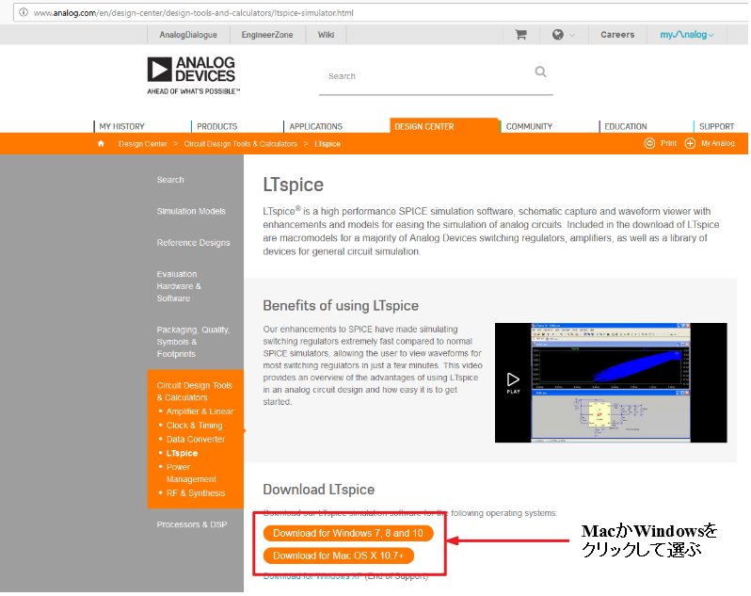Expand the language dropdown arrow beside globe
This screenshot has width=751, height=596.
[x=572, y=35]
